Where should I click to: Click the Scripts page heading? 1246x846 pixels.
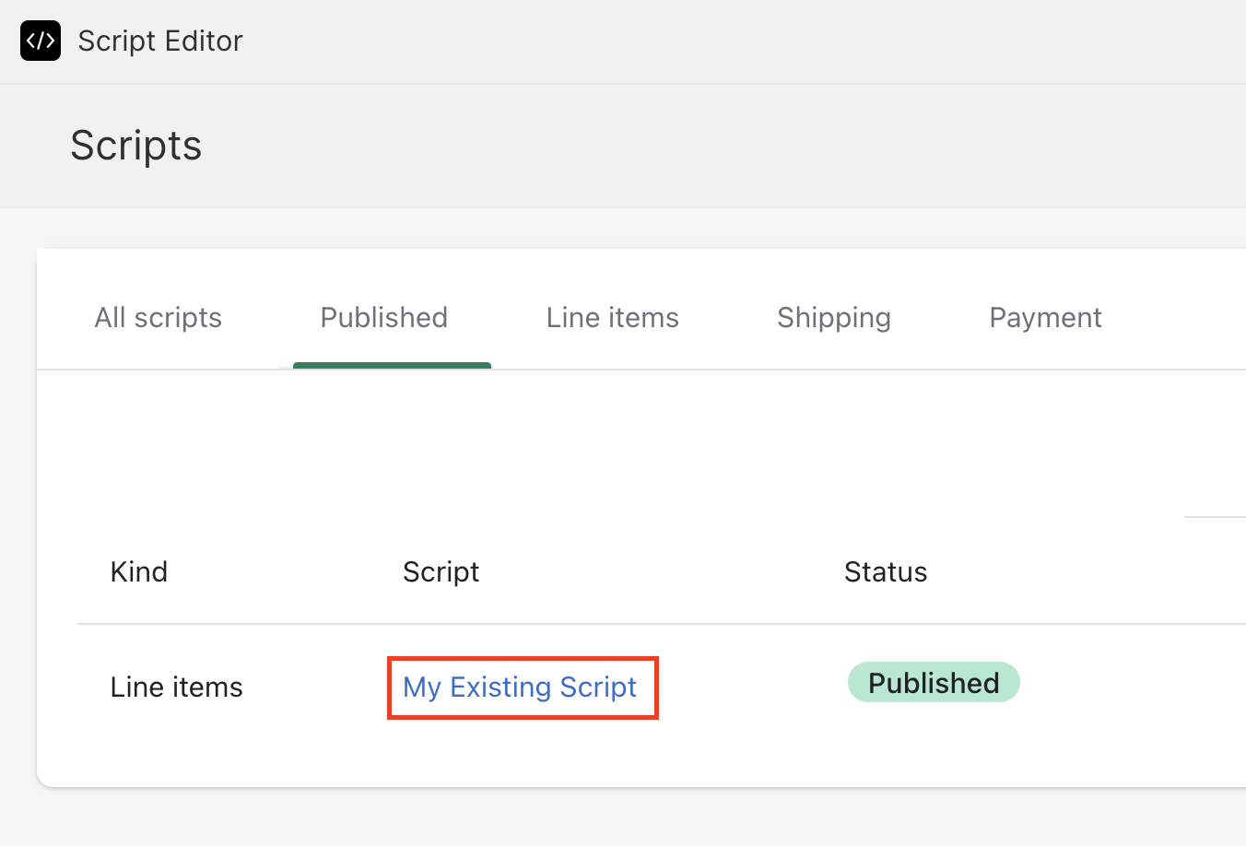pyautogui.click(x=136, y=146)
